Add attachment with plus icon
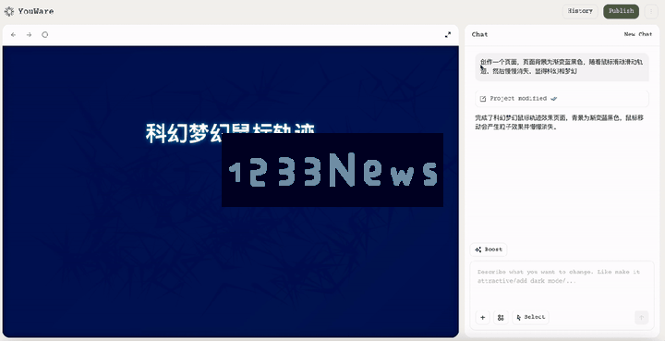The width and height of the screenshot is (665, 341). pos(483,317)
